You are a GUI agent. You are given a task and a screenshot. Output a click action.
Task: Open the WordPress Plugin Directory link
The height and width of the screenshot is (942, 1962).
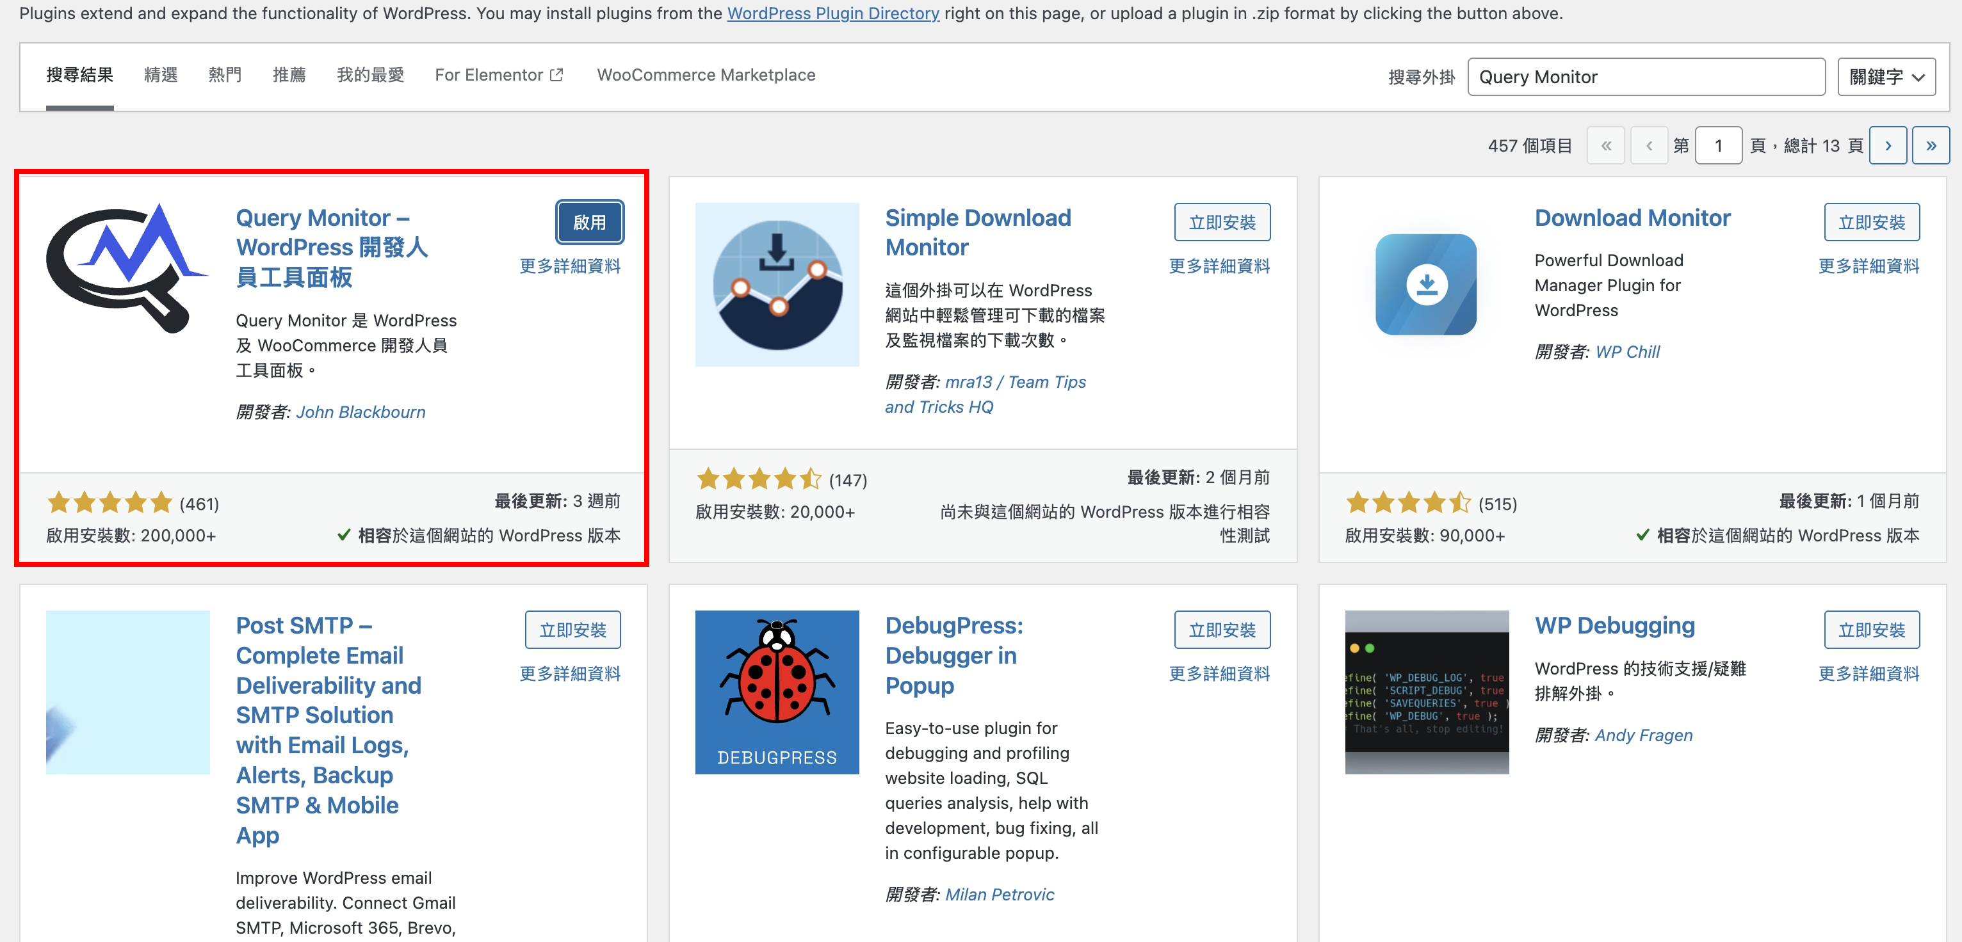(x=832, y=13)
